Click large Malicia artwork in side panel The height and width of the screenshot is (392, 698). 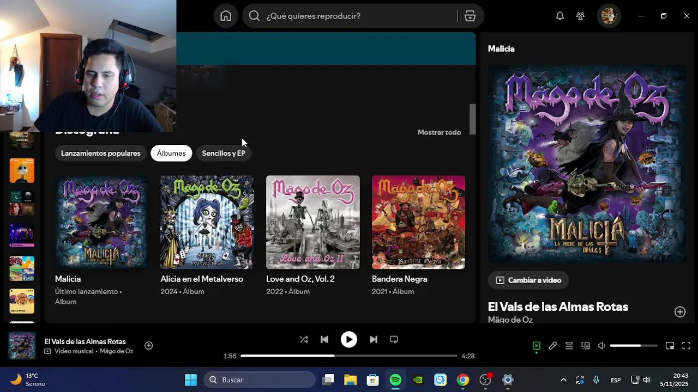click(587, 164)
